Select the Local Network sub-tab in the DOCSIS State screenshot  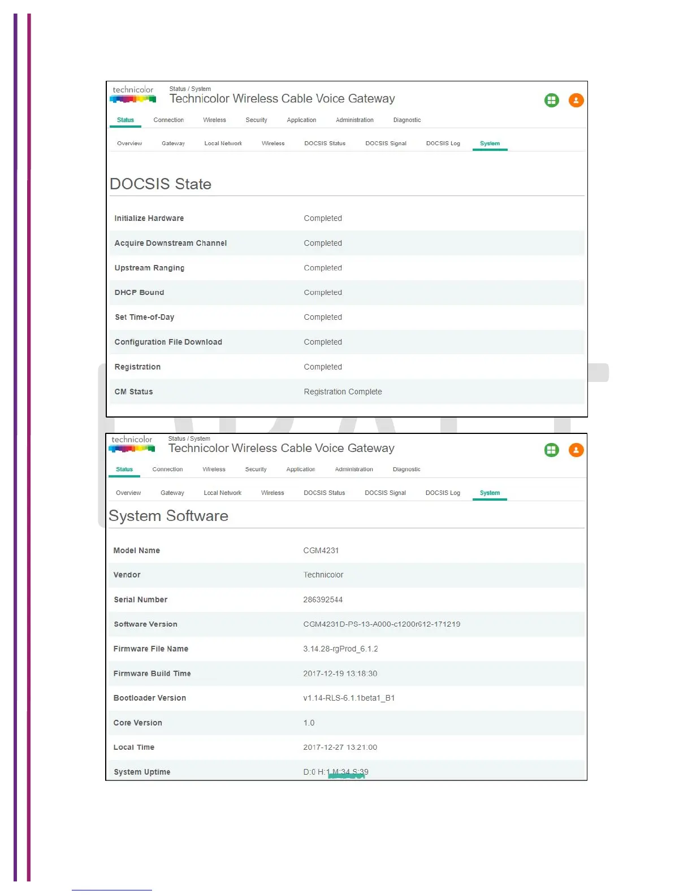coord(223,144)
